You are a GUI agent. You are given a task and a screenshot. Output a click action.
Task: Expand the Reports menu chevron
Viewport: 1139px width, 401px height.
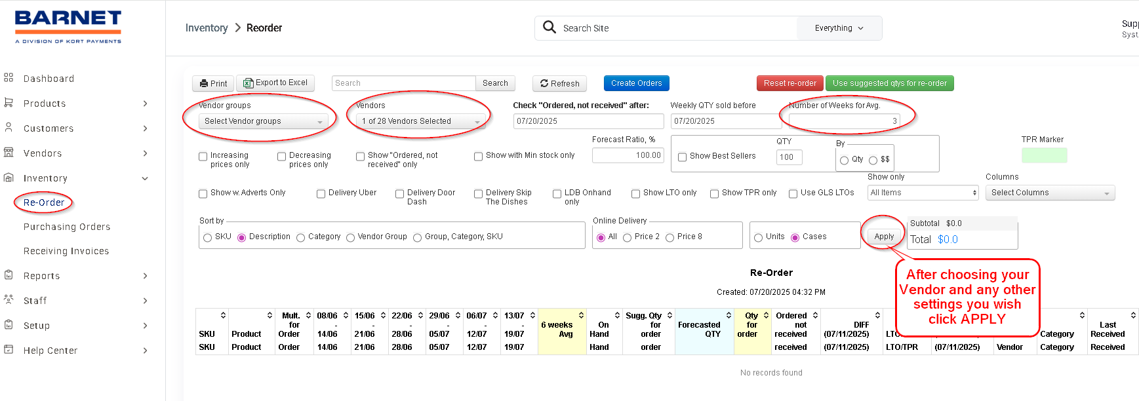point(145,276)
